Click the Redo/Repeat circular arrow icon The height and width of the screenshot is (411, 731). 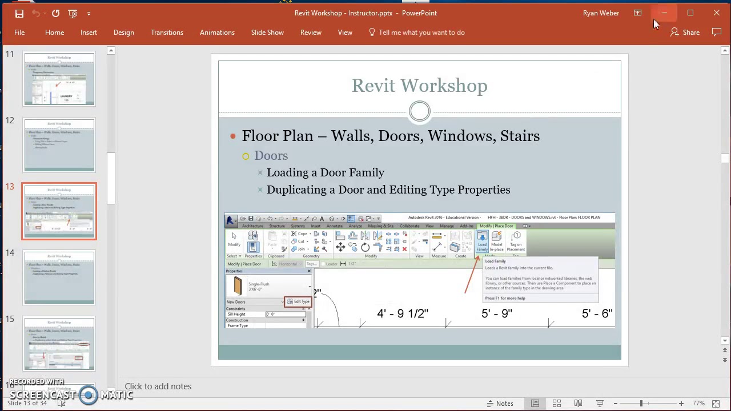(55, 13)
